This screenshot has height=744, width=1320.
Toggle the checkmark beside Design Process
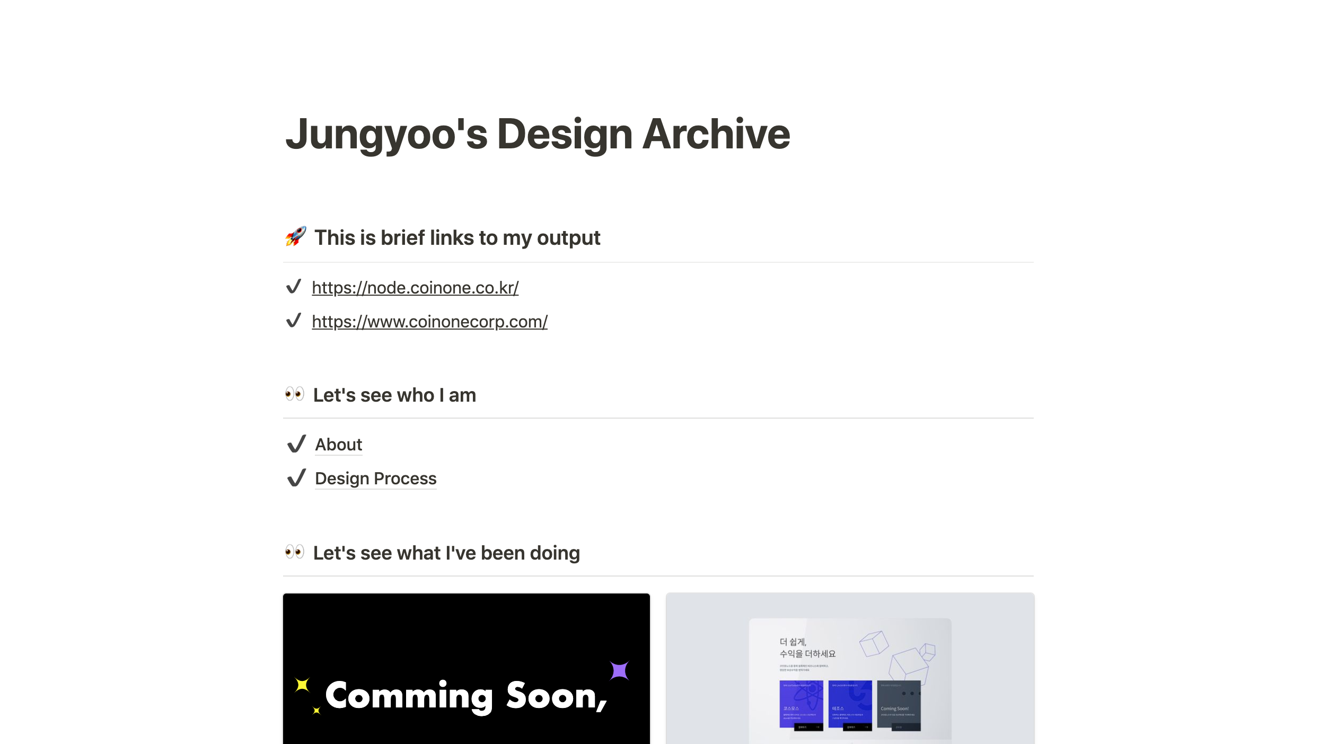pos(296,478)
